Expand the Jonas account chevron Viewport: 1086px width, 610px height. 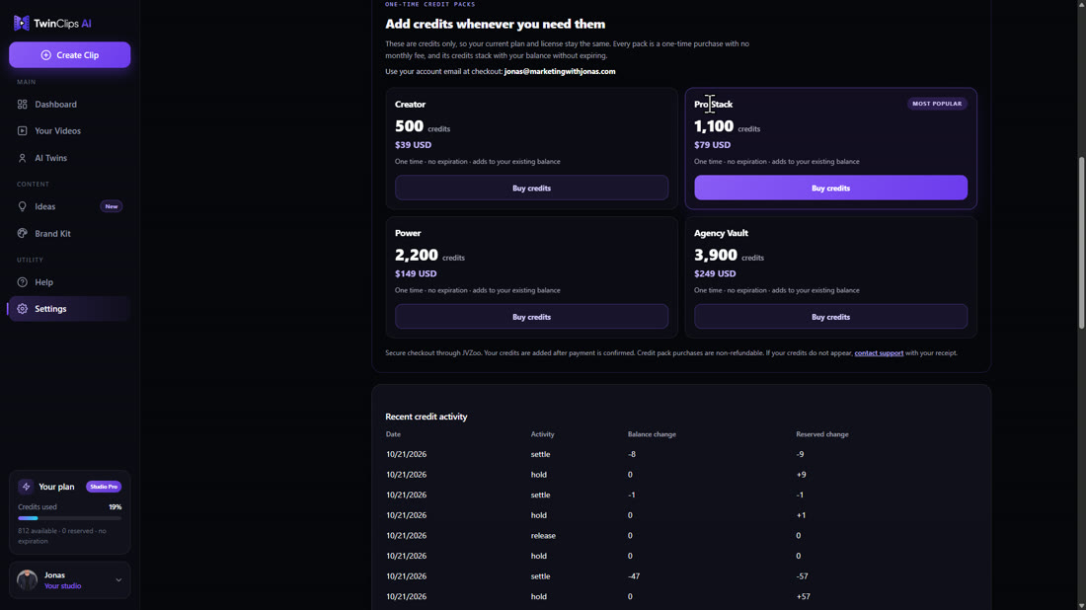pos(118,580)
